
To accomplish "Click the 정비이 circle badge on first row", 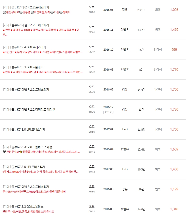I will pos(61,11).
